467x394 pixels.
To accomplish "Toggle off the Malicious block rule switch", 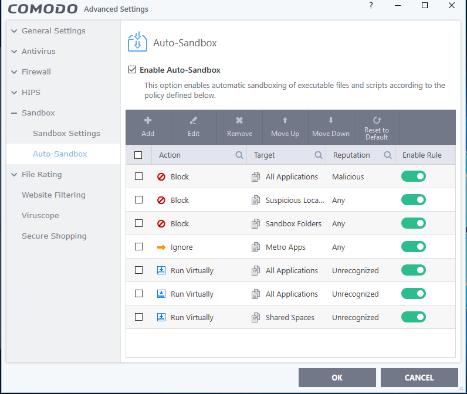I will coord(414,176).
